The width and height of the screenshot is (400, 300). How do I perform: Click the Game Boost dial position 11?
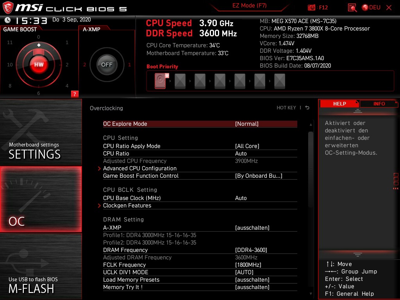(10, 42)
